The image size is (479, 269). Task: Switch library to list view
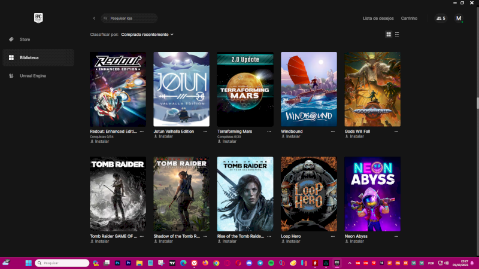click(397, 35)
